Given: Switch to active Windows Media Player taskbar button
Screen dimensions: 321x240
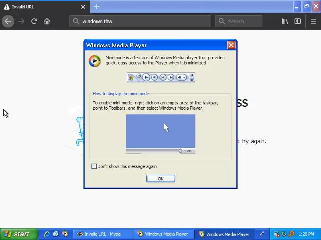Looking at the screenshot, I should pos(224,234).
